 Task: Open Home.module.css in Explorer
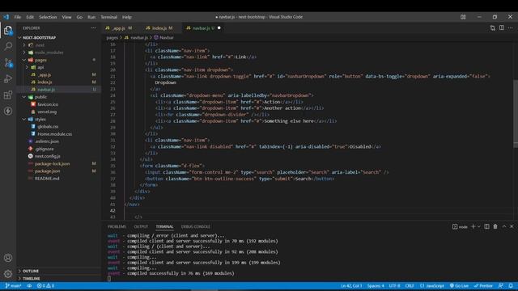pyautogui.click(x=55, y=134)
